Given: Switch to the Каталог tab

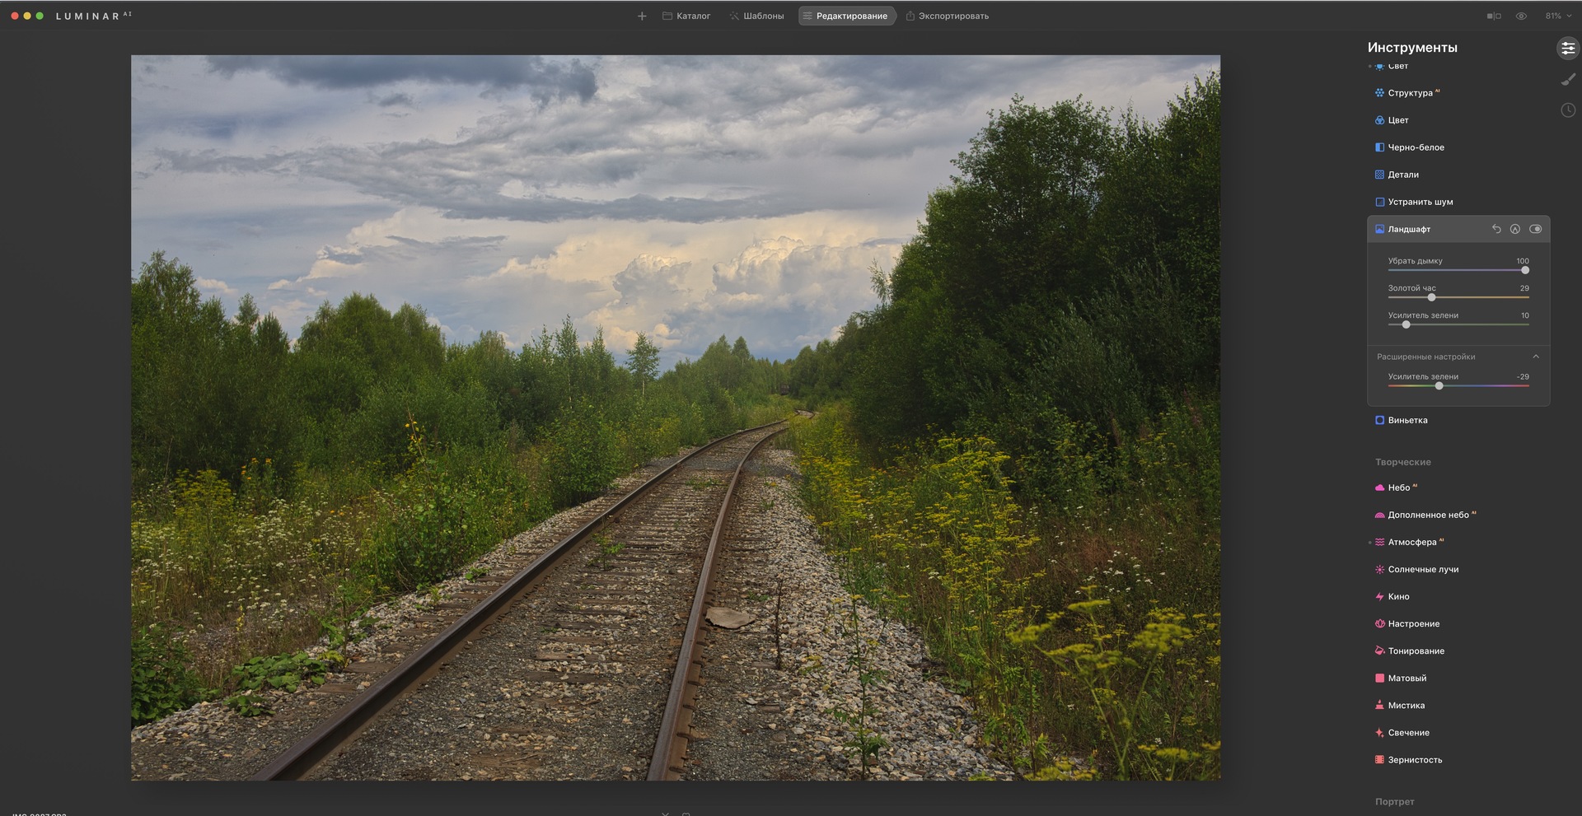Looking at the screenshot, I should tap(686, 16).
